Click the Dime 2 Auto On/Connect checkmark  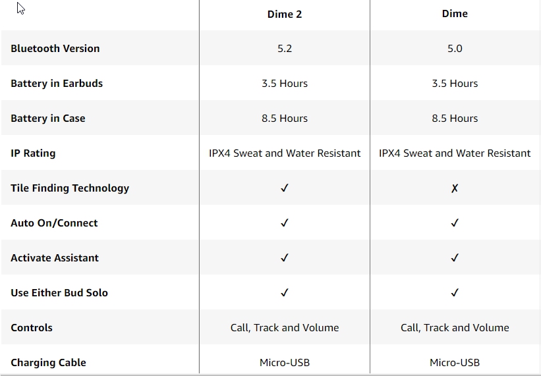[285, 223]
